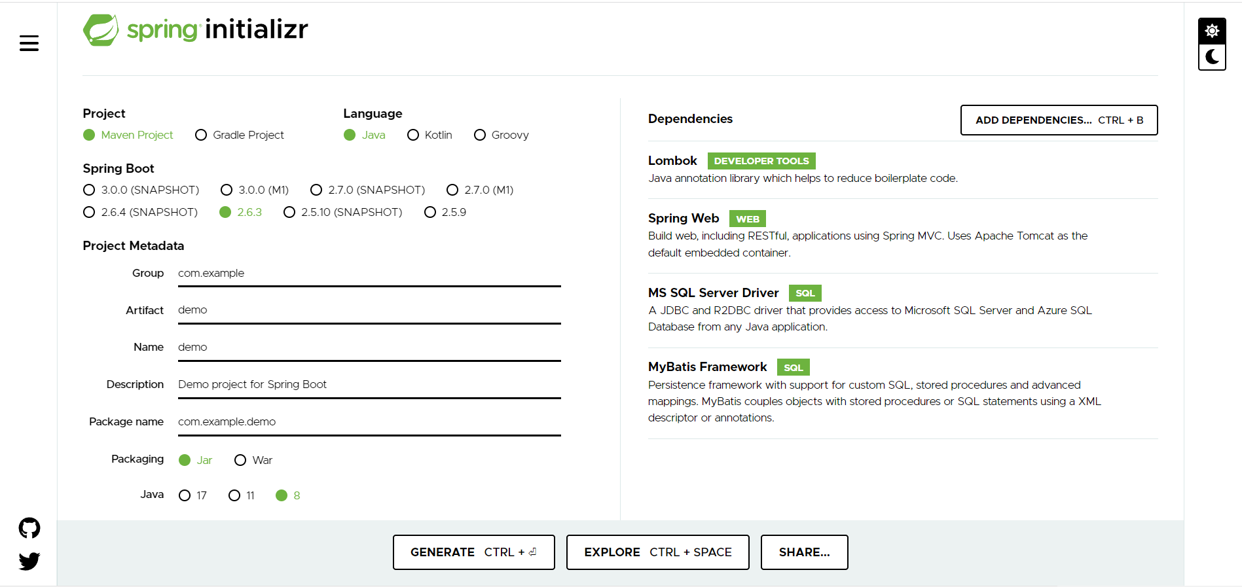Select Java version 17

[193, 495]
